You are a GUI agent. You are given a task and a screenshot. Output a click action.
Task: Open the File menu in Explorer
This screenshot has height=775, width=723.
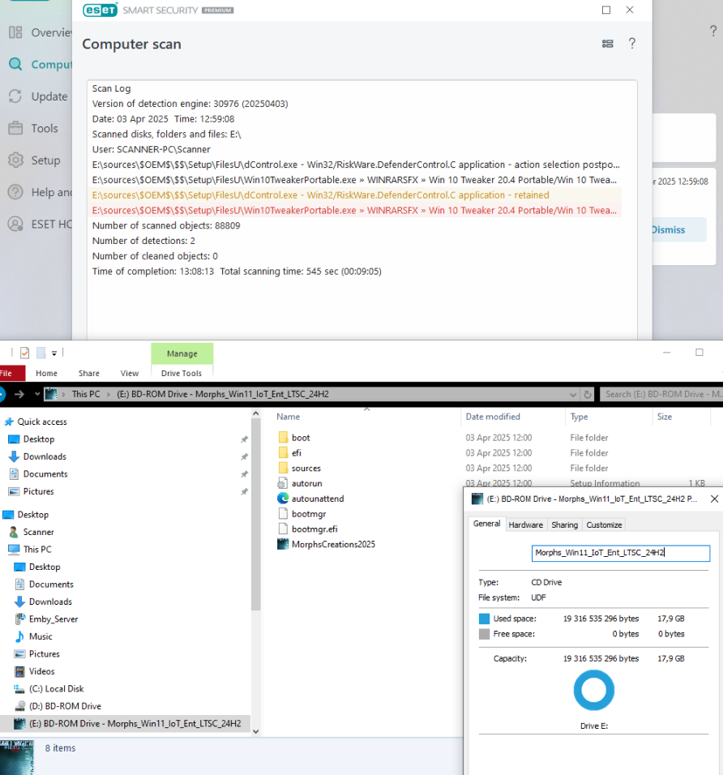7,373
